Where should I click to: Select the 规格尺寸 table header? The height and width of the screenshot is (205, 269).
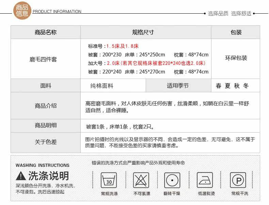coord(143,32)
